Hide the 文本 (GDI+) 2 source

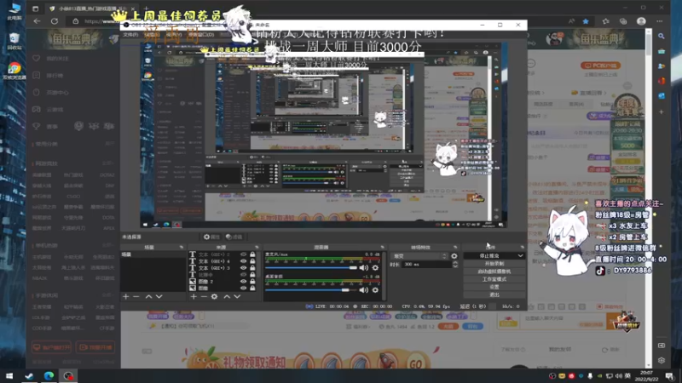pos(243,254)
